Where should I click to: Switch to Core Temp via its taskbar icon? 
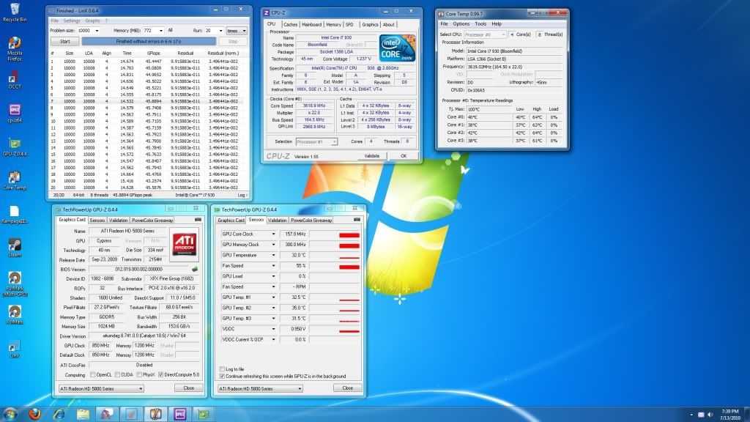coord(155,414)
